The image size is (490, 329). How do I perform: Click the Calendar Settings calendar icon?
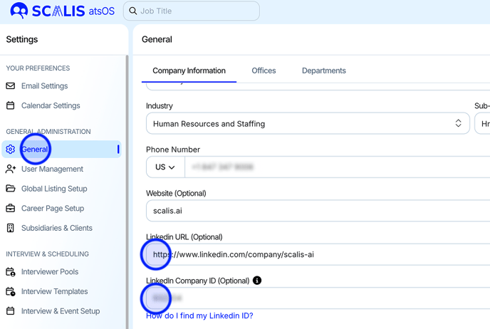pos(11,106)
